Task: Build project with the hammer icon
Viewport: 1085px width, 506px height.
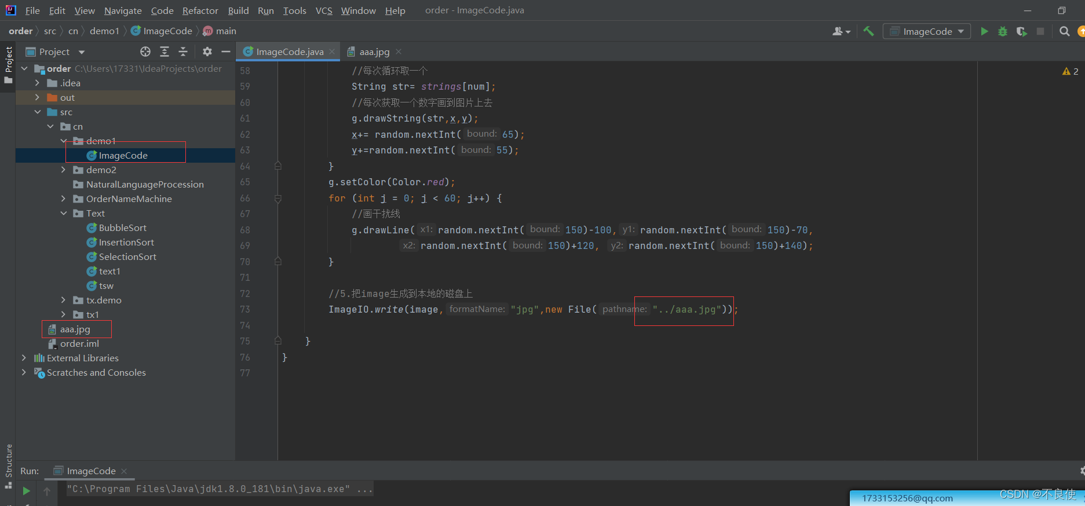Action: coord(868,31)
